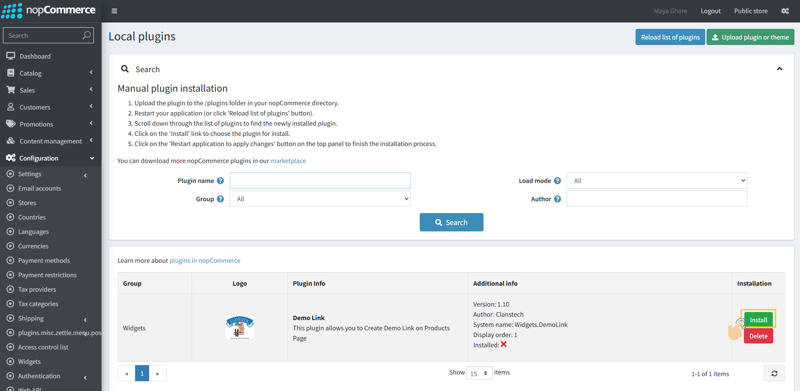Open the marketplace link
The width and height of the screenshot is (800, 391).
288,161
